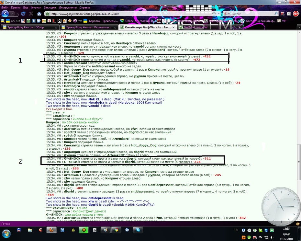Click 'Mak KL' in the dead message
301x241 pixels.
click(x=94, y=99)
